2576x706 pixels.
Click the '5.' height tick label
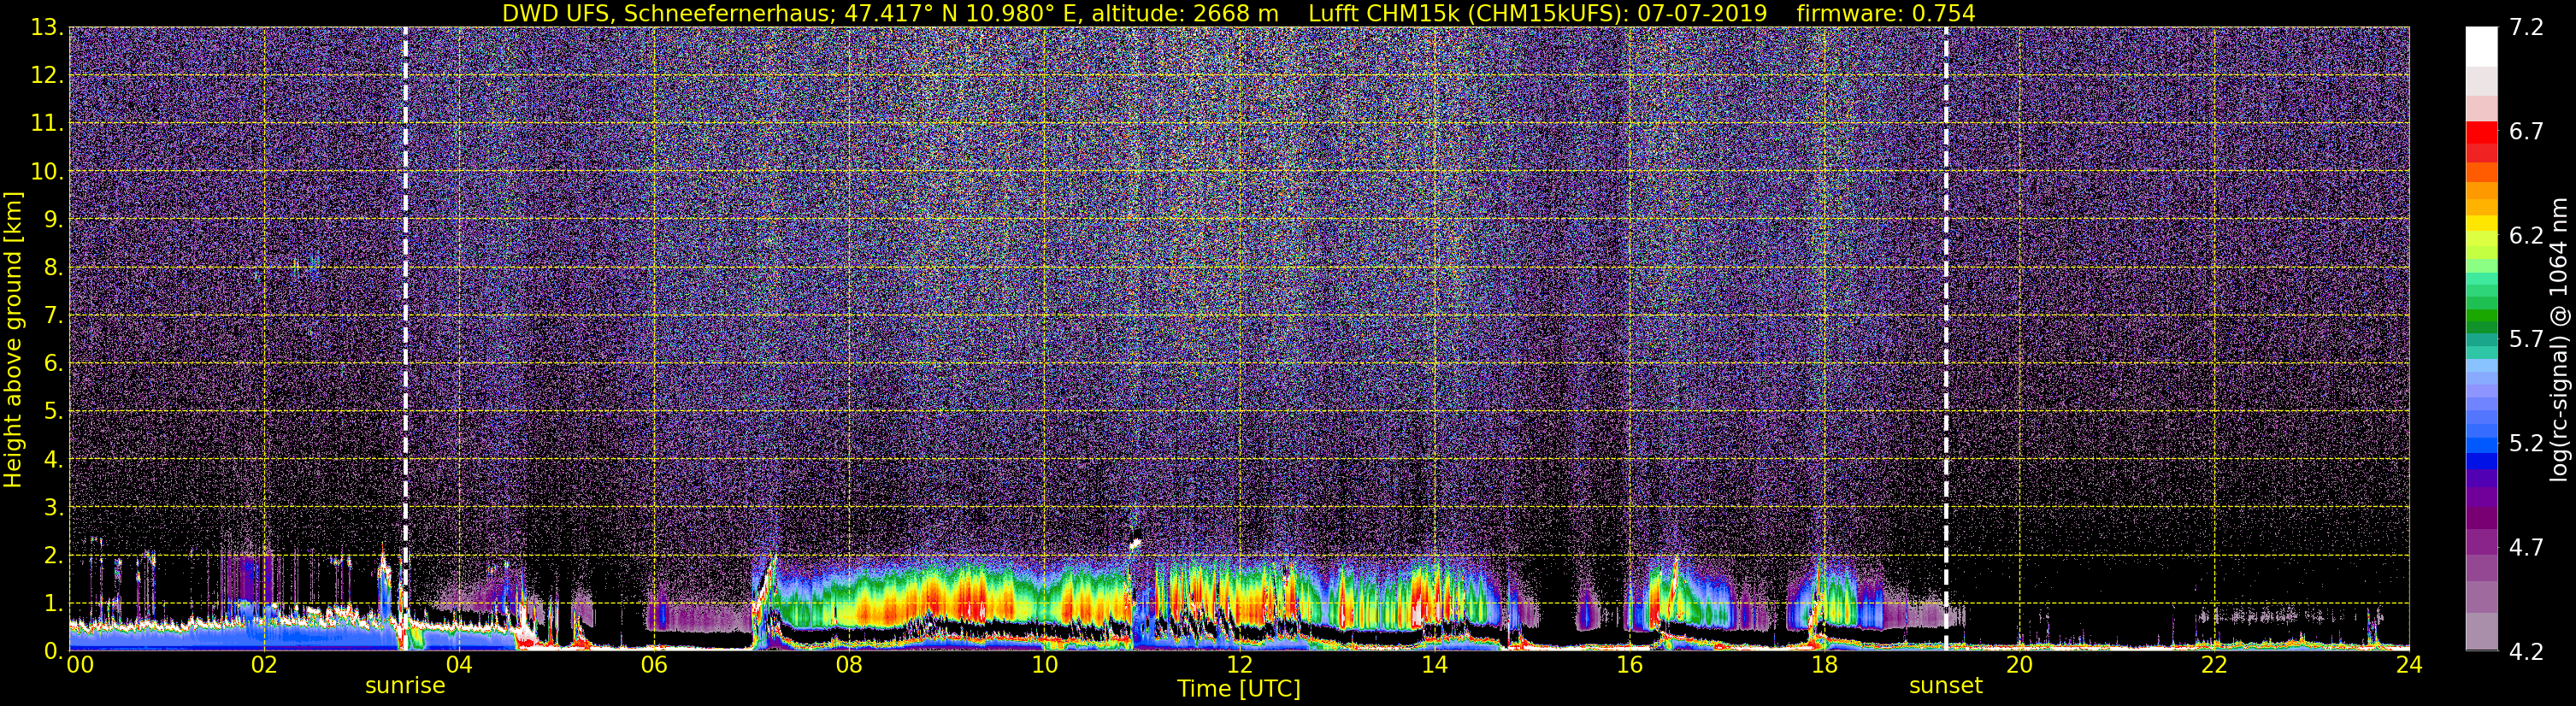[54, 411]
